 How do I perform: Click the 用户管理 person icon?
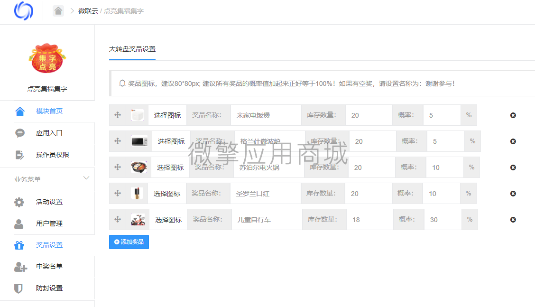[19, 223]
